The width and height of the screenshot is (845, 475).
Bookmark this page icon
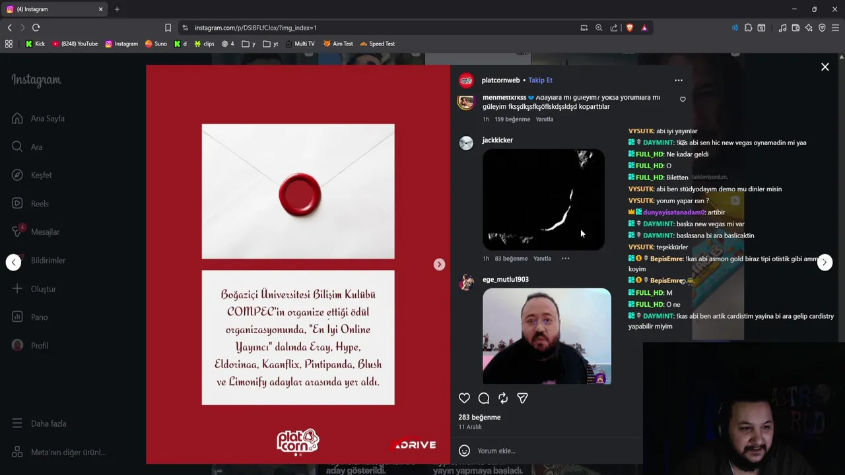168,28
